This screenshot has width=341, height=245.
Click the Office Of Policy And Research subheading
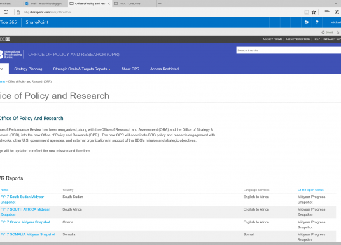tap(32, 118)
